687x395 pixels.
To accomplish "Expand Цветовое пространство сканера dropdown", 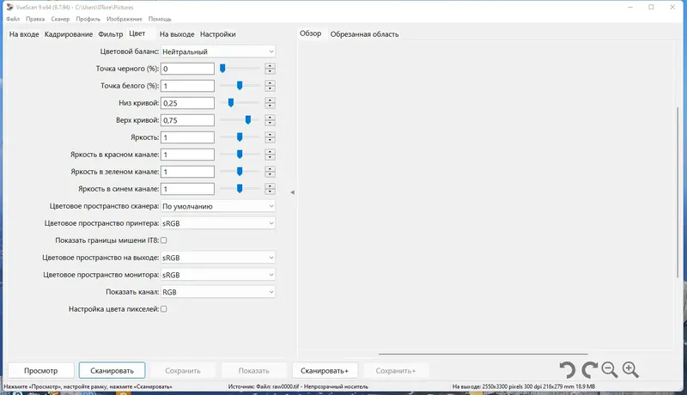I will 218,206.
